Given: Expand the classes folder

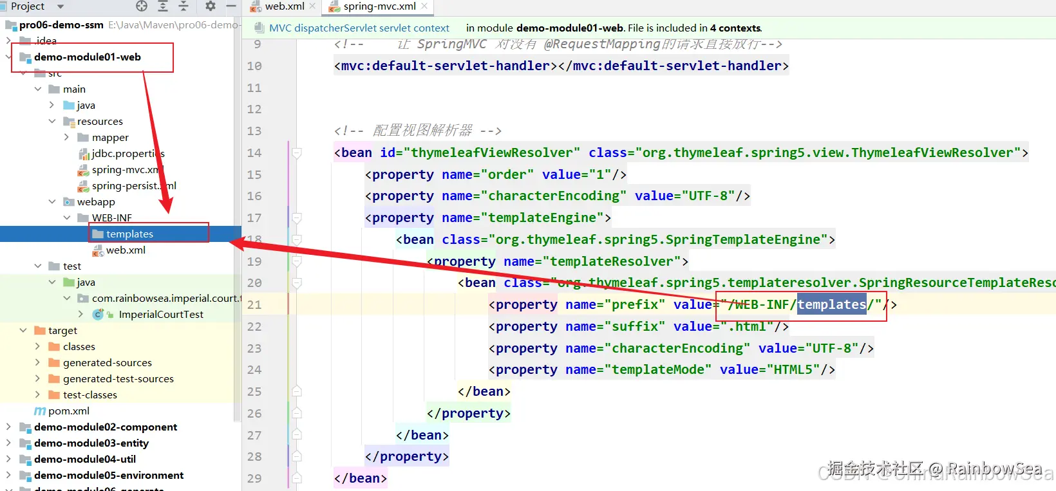Looking at the screenshot, I should tap(38, 347).
